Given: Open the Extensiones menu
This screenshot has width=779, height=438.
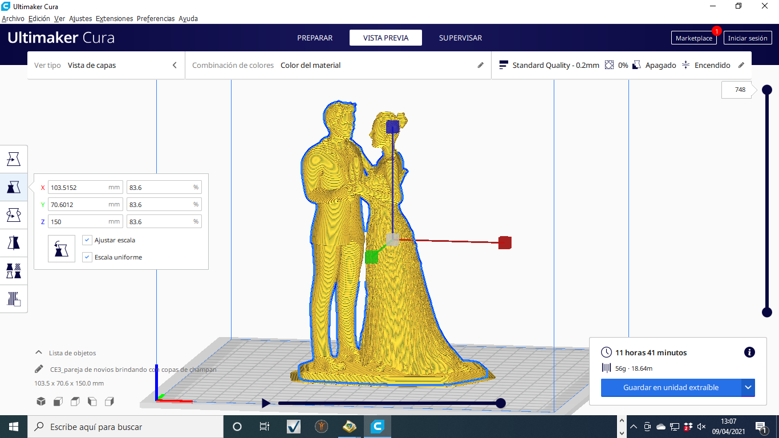Looking at the screenshot, I should pyautogui.click(x=114, y=18).
